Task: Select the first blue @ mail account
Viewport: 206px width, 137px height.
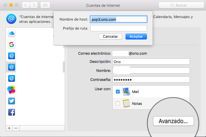Action: point(12,56)
